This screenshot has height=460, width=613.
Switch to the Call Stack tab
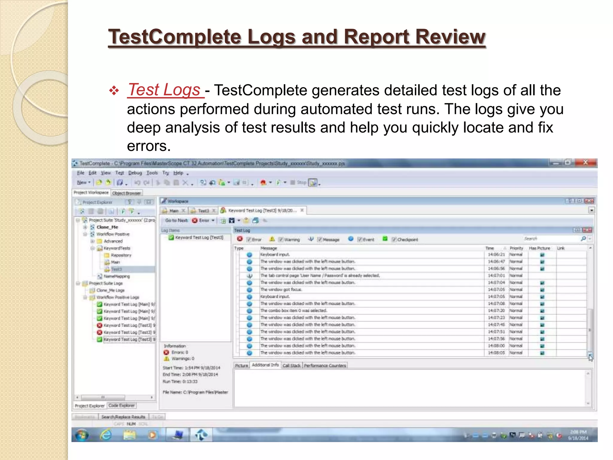[291, 366]
